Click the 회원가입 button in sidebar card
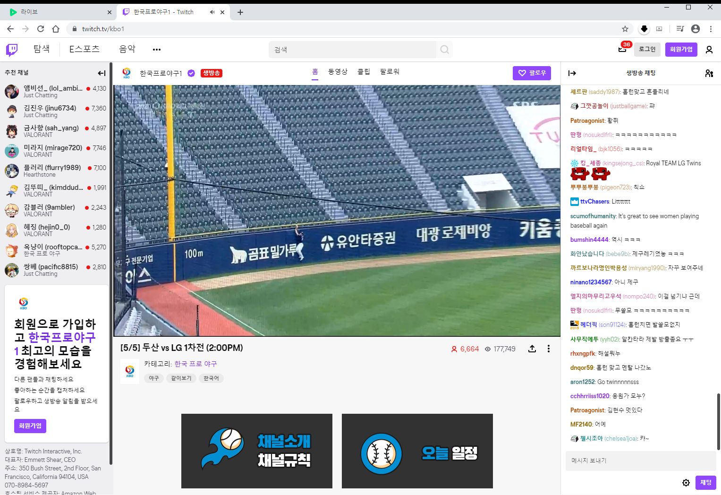721x495 pixels. [30, 426]
